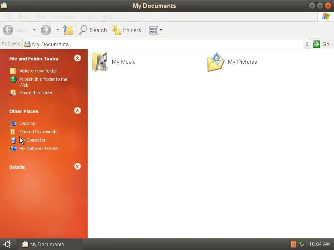Open the Help menu
The height and width of the screenshot is (250, 334).
[107, 17]
